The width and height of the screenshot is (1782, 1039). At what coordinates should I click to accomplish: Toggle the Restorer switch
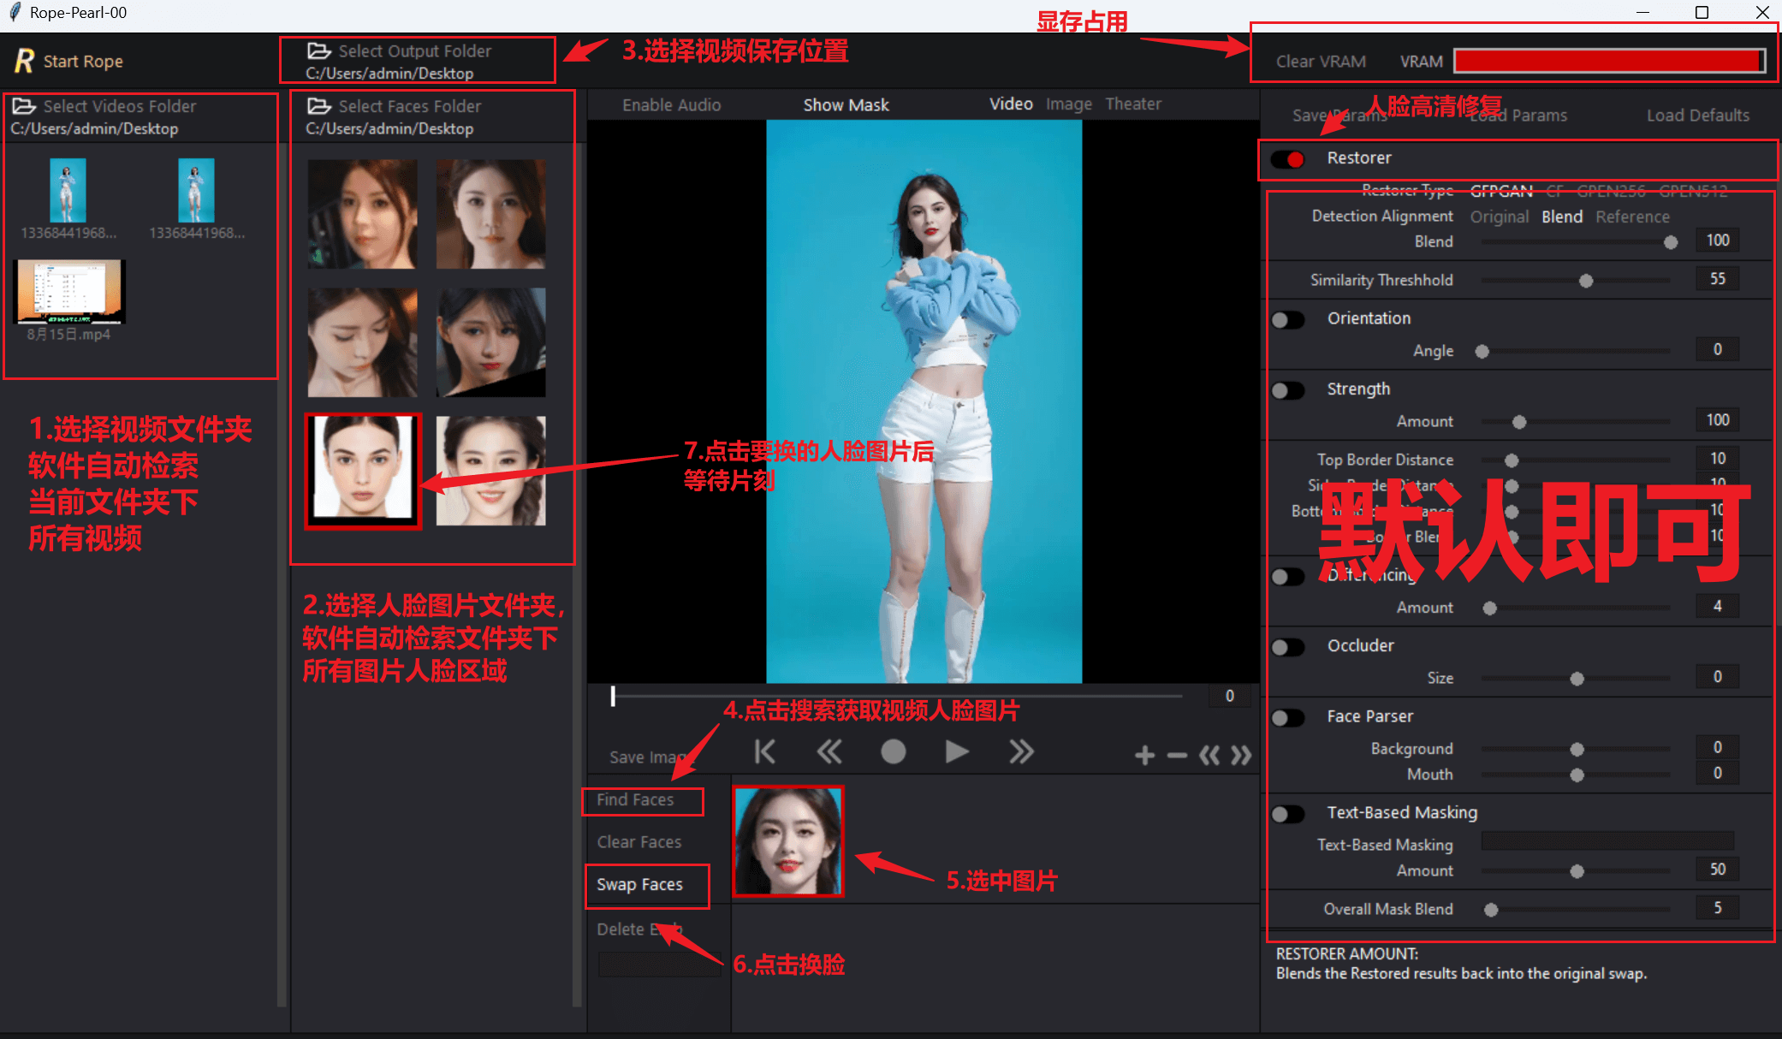1288,159
